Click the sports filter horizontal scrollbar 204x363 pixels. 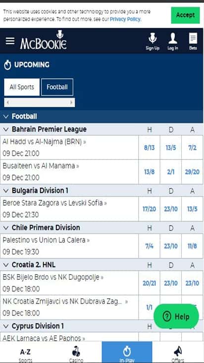tap(40, 102)
